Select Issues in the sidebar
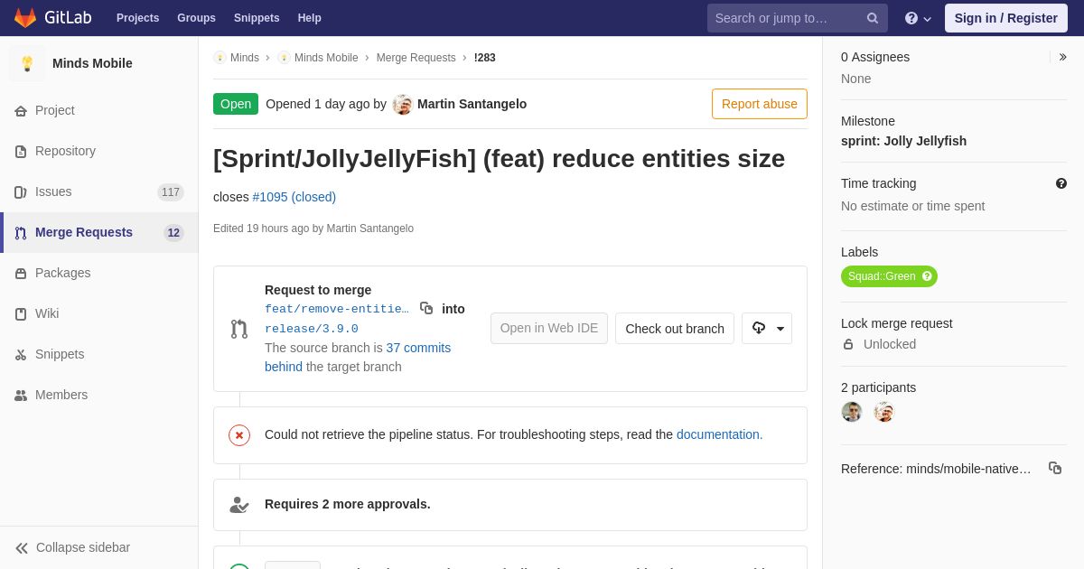The height and width of the screenshot is (569, 1084). click(x=99, y=191)
